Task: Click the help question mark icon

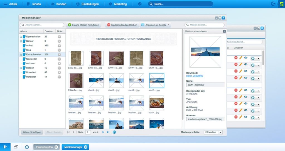Action: click(x=140, y=4)
